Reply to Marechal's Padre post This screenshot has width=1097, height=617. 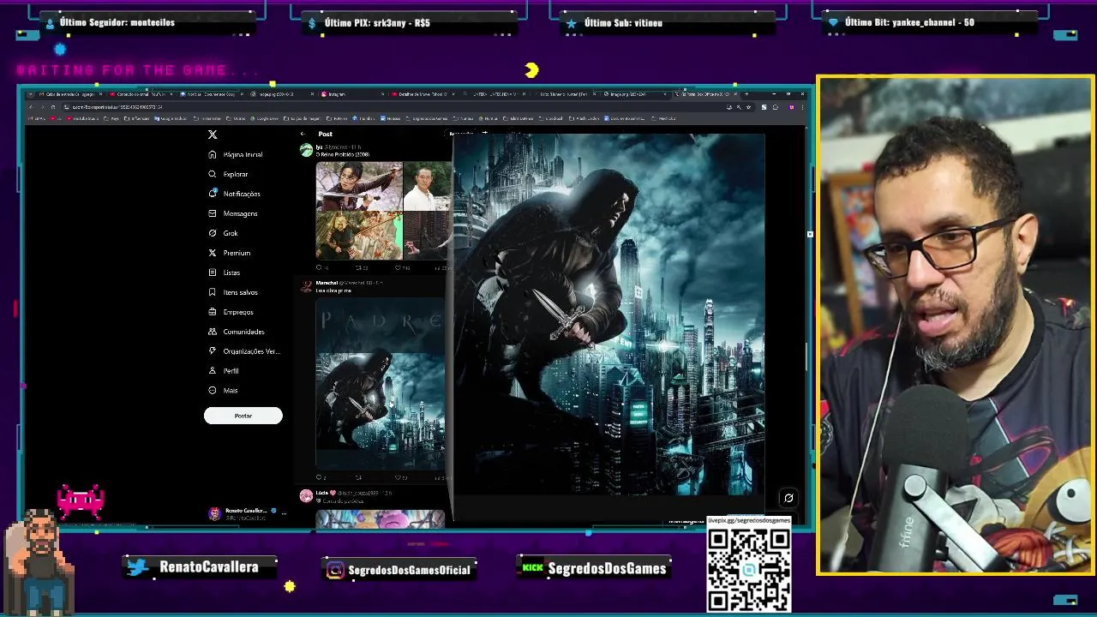pos(320,477)
